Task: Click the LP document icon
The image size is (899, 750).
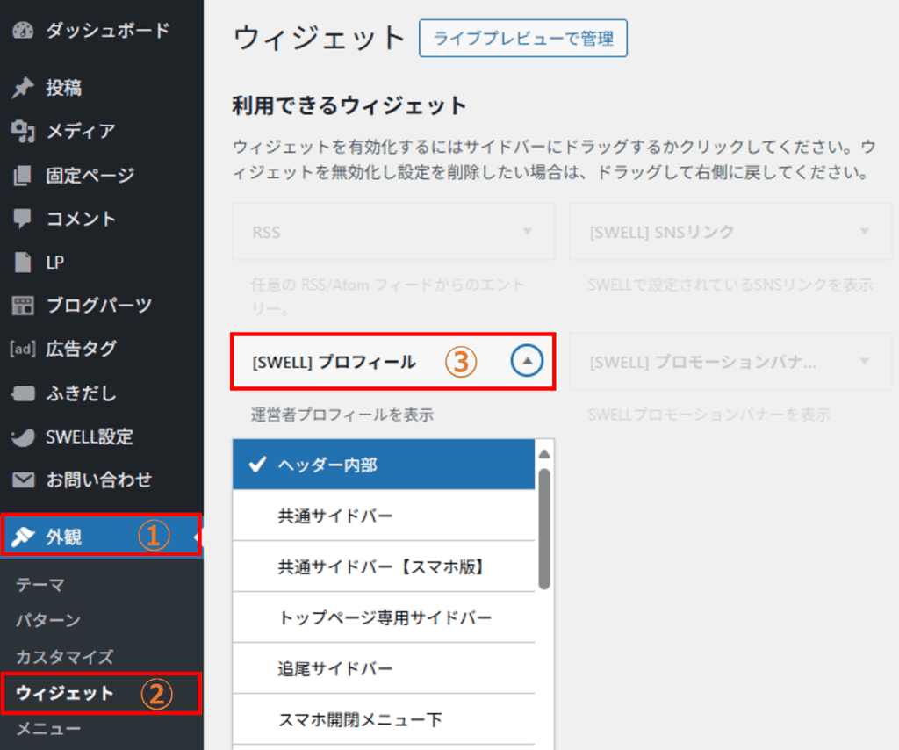Action: pos(23,263)
